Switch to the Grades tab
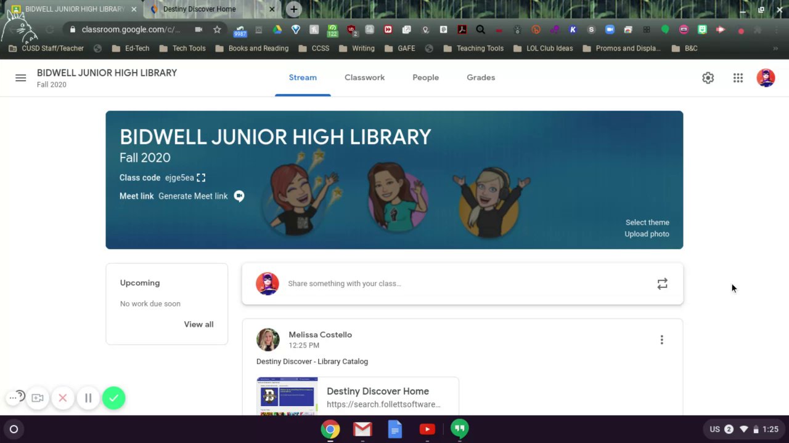789x443 pixels. [x=481, y=78]
